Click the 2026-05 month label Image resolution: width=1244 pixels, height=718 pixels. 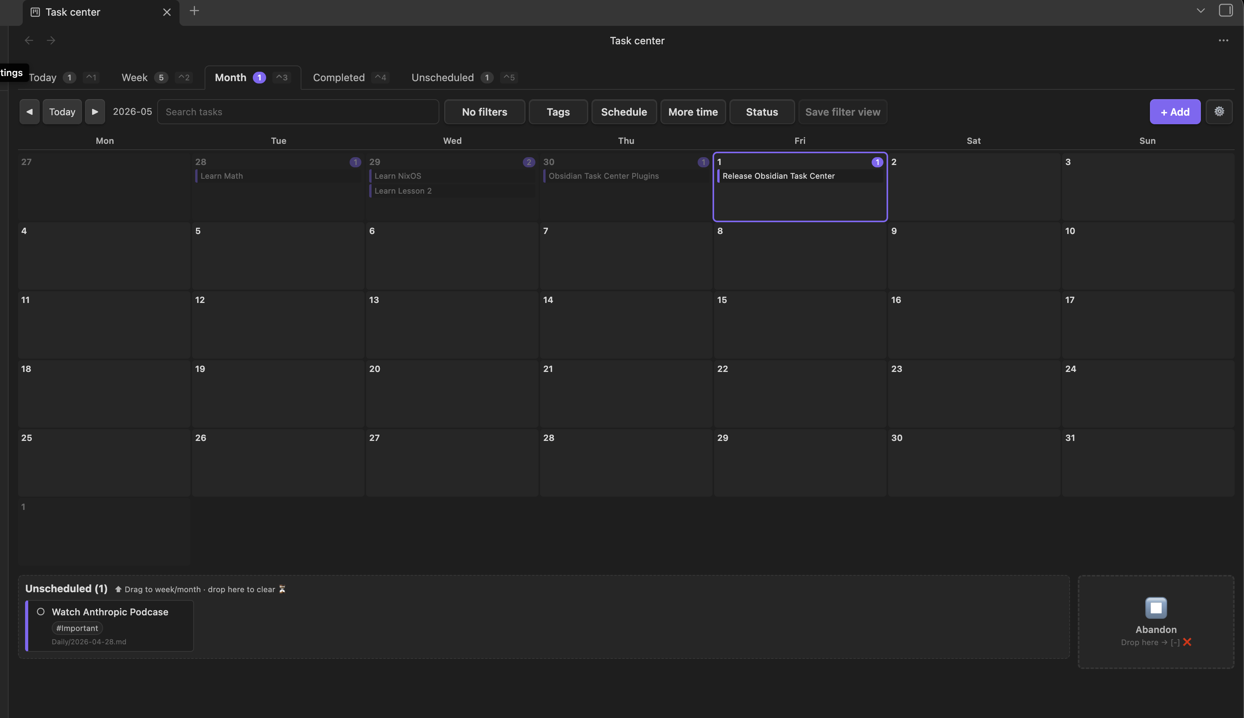(x=132, y=111)
